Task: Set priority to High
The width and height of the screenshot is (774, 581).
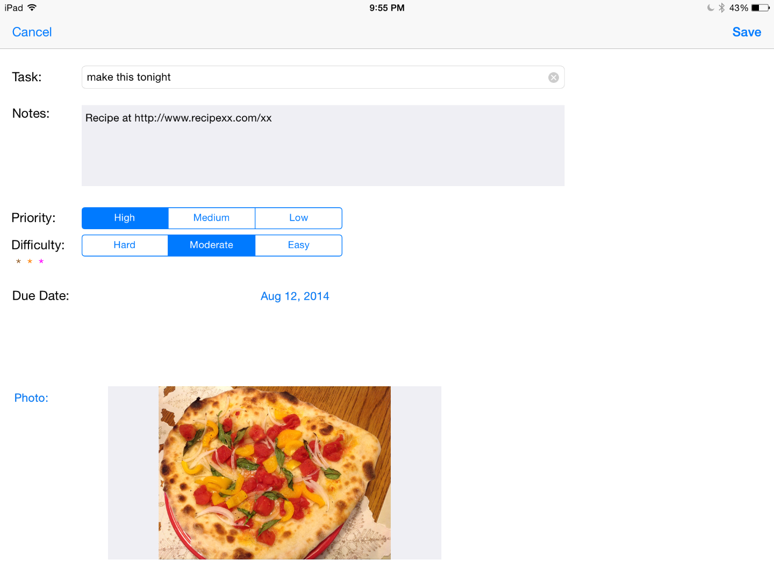Action: [125, 218]
